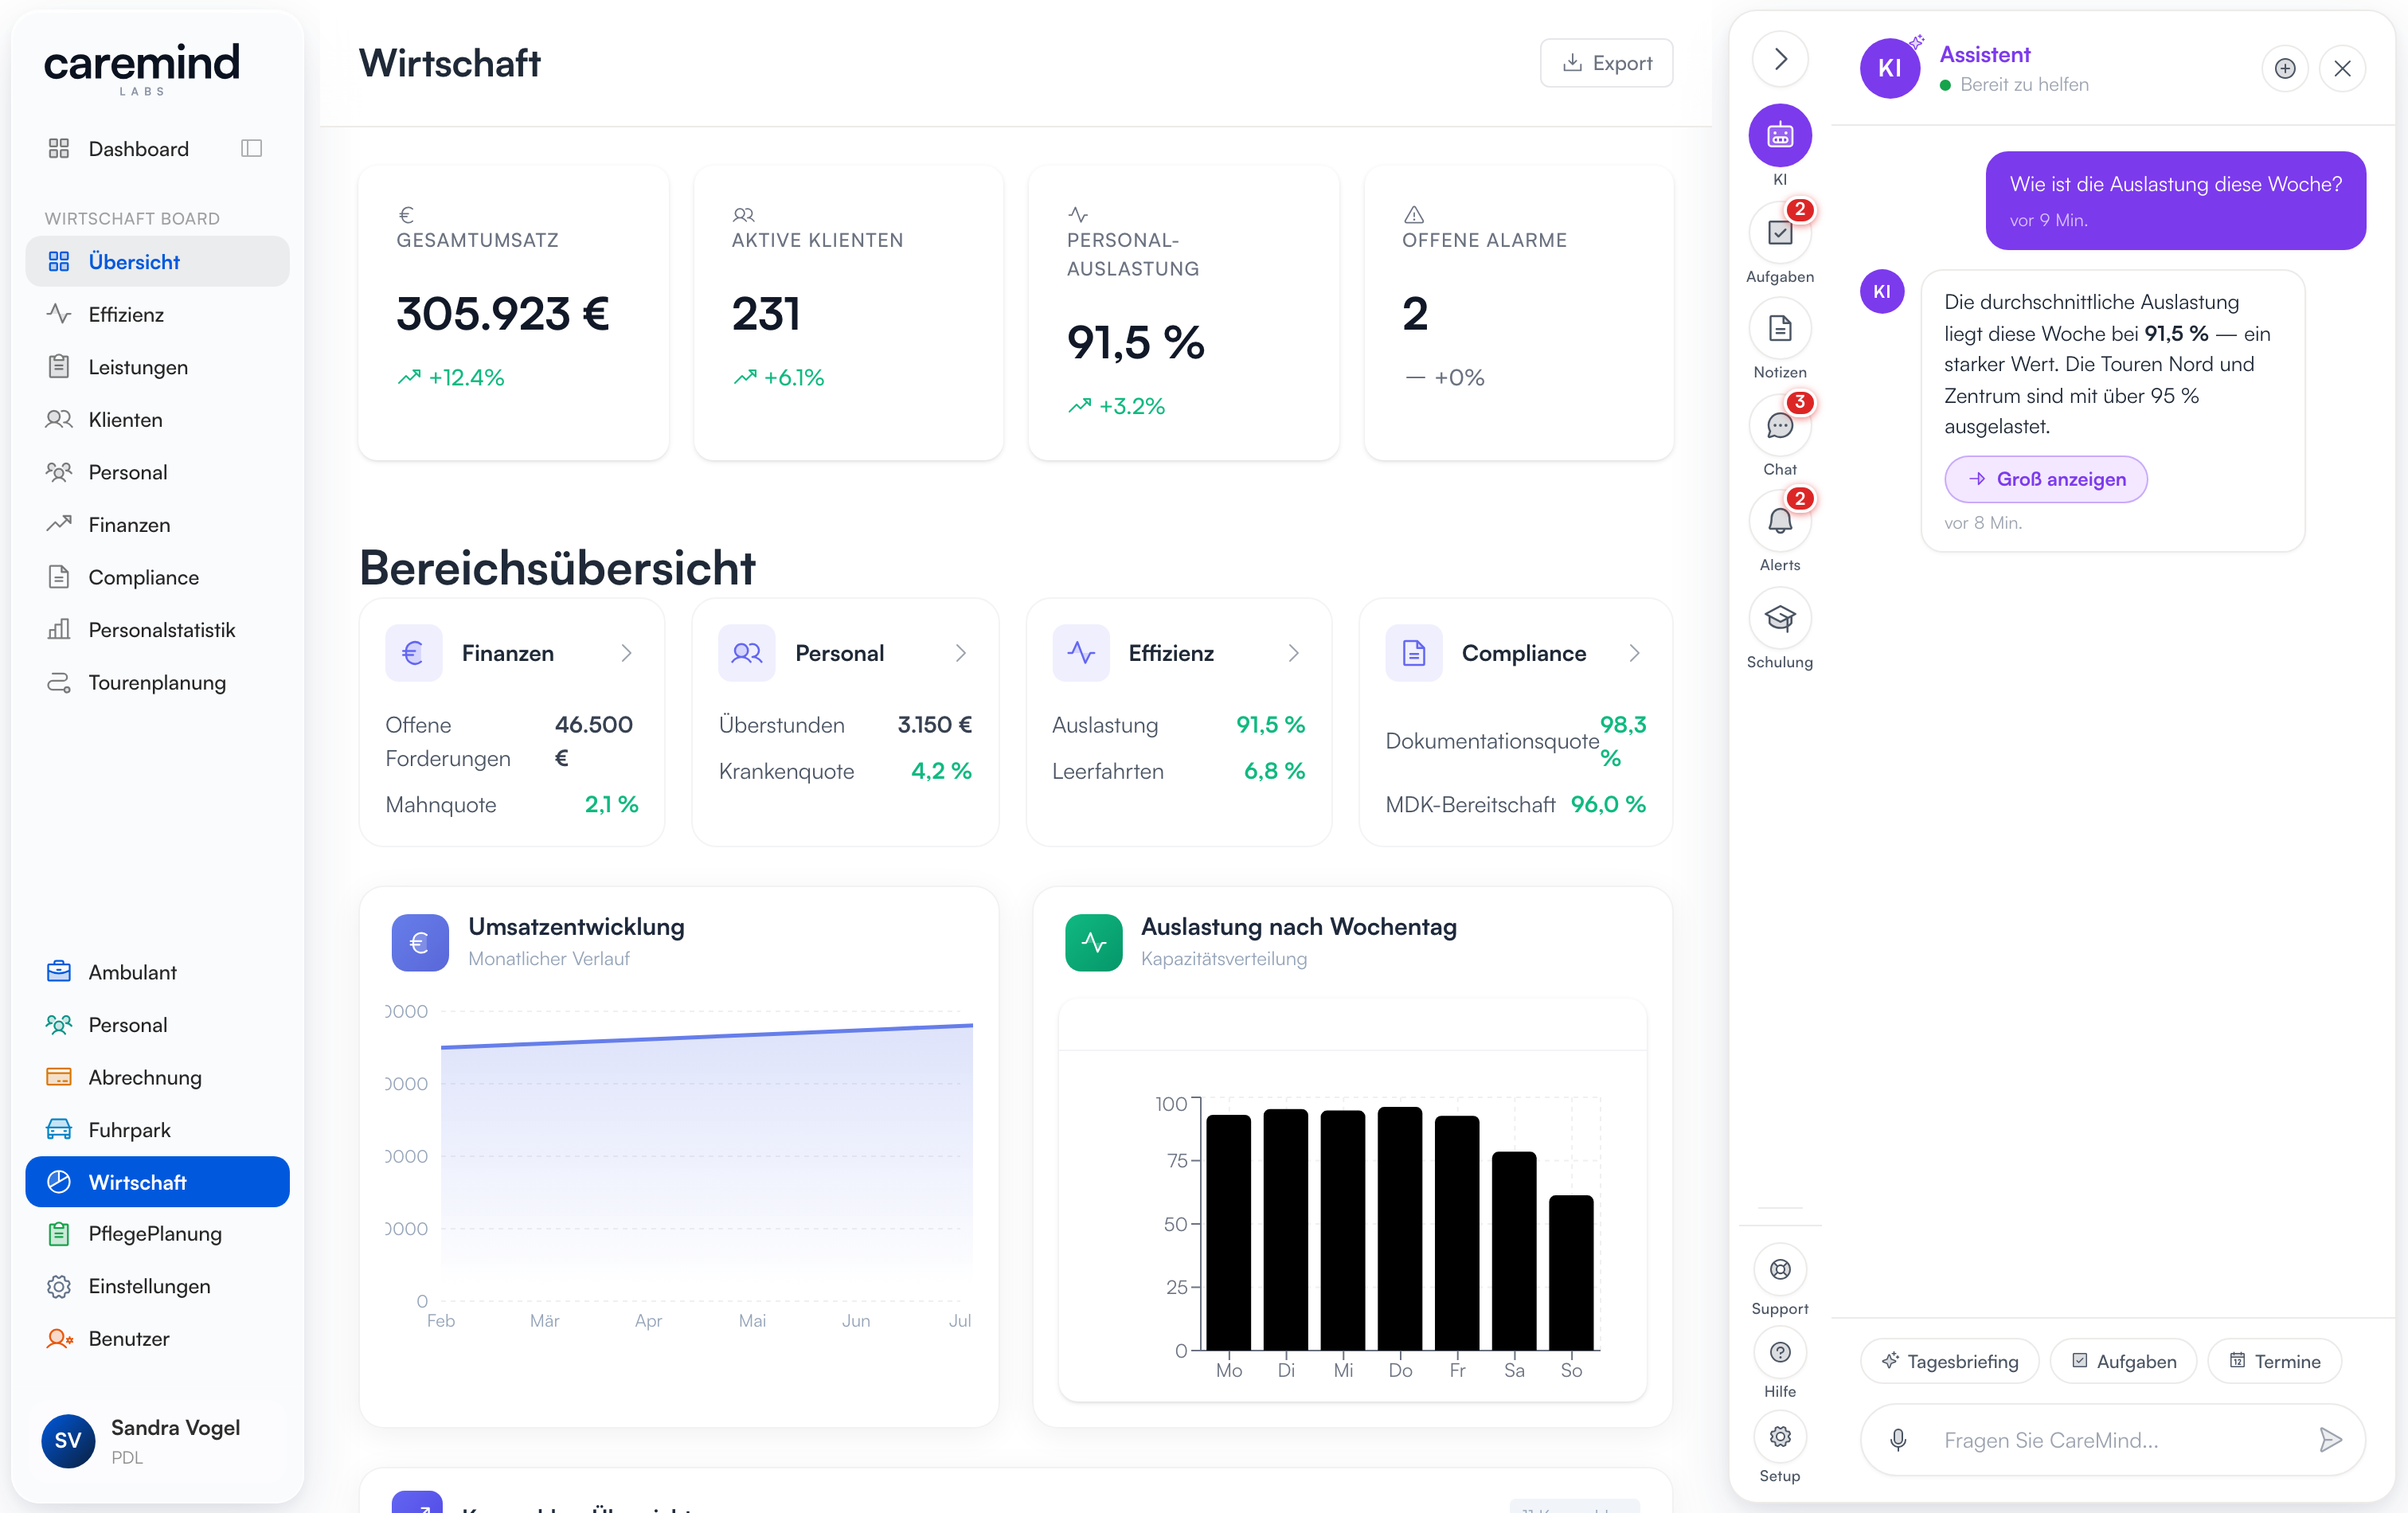
Task: Open the Setup gear icon
Action: [x=1779, y=1436]
